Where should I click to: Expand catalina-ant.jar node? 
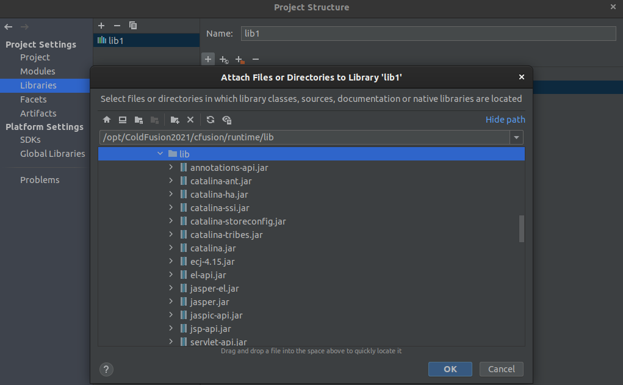coord(171,181)
